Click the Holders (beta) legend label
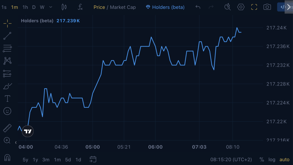This screenshot has height=165, width=293. [x=37, y=21]
